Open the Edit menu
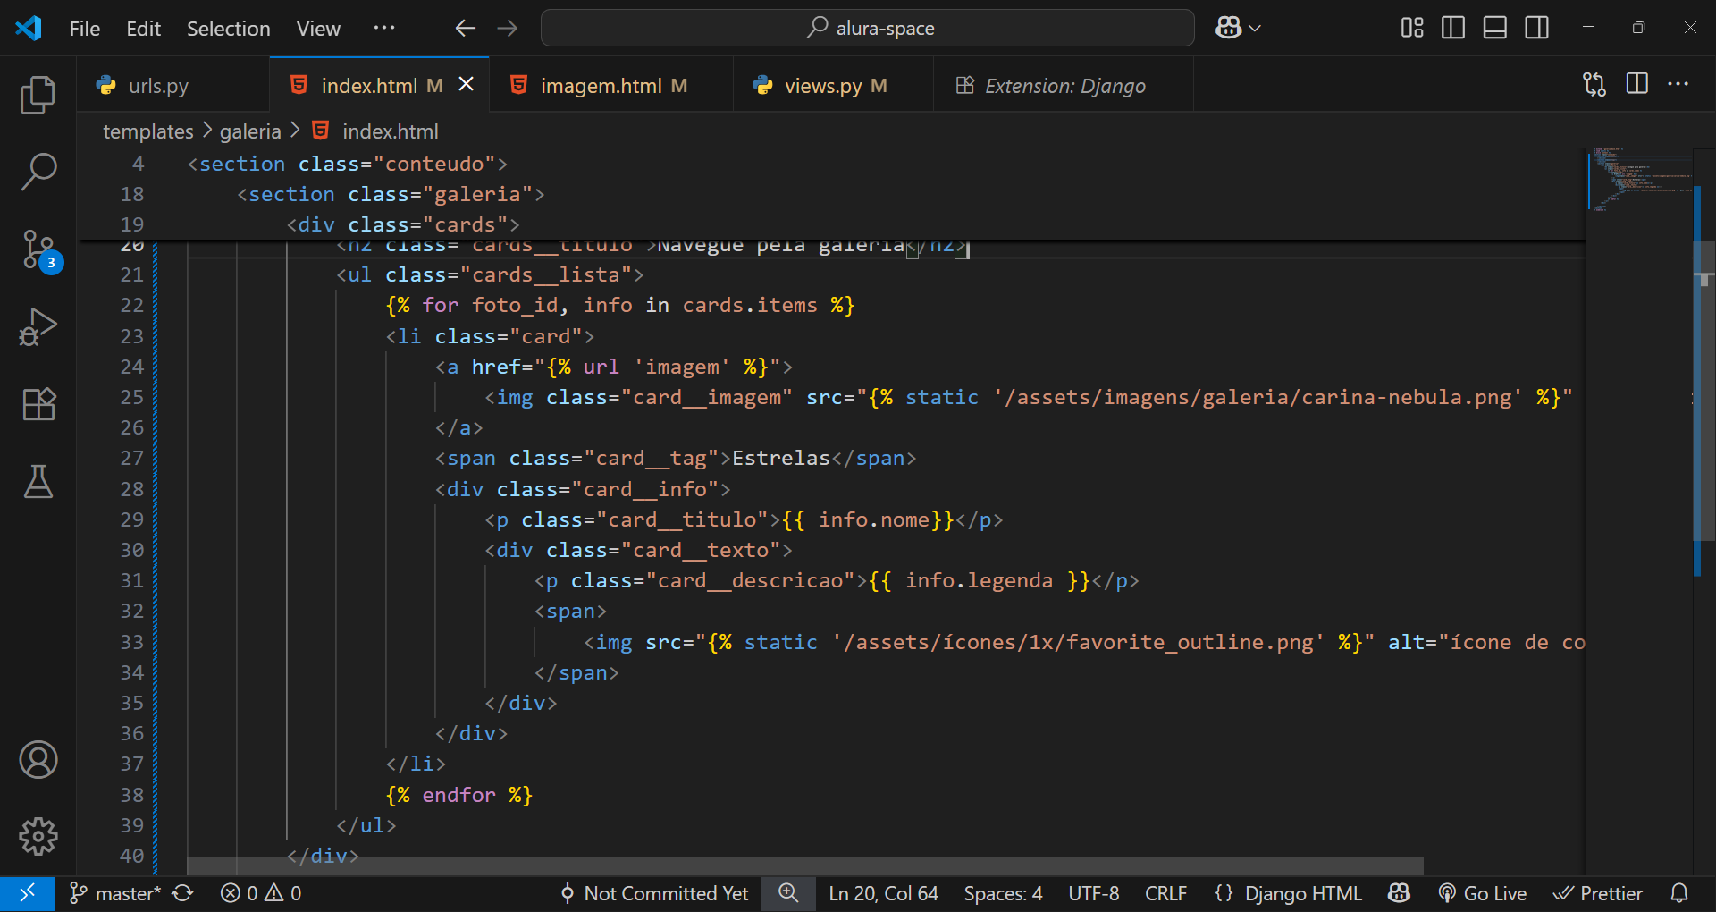Screen dimensions: 1716x912 pyautogui.click(x=143, y=29)
